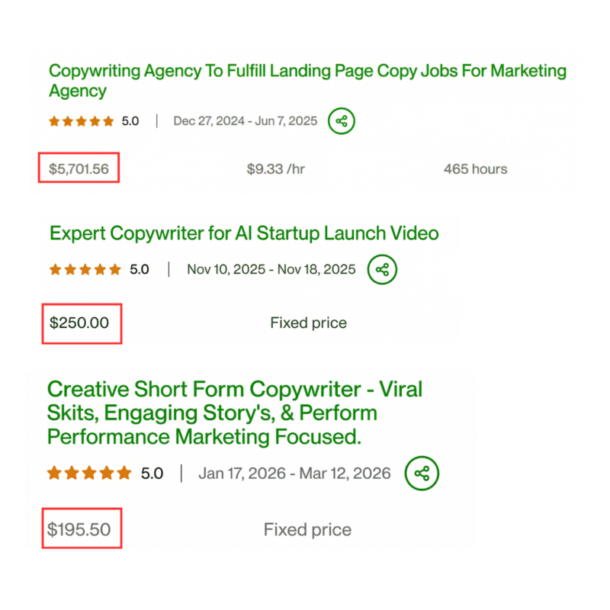Open Expert Copywriter for AI Startup Launch Video
The image size is (610, 610).
pos(244,233)
